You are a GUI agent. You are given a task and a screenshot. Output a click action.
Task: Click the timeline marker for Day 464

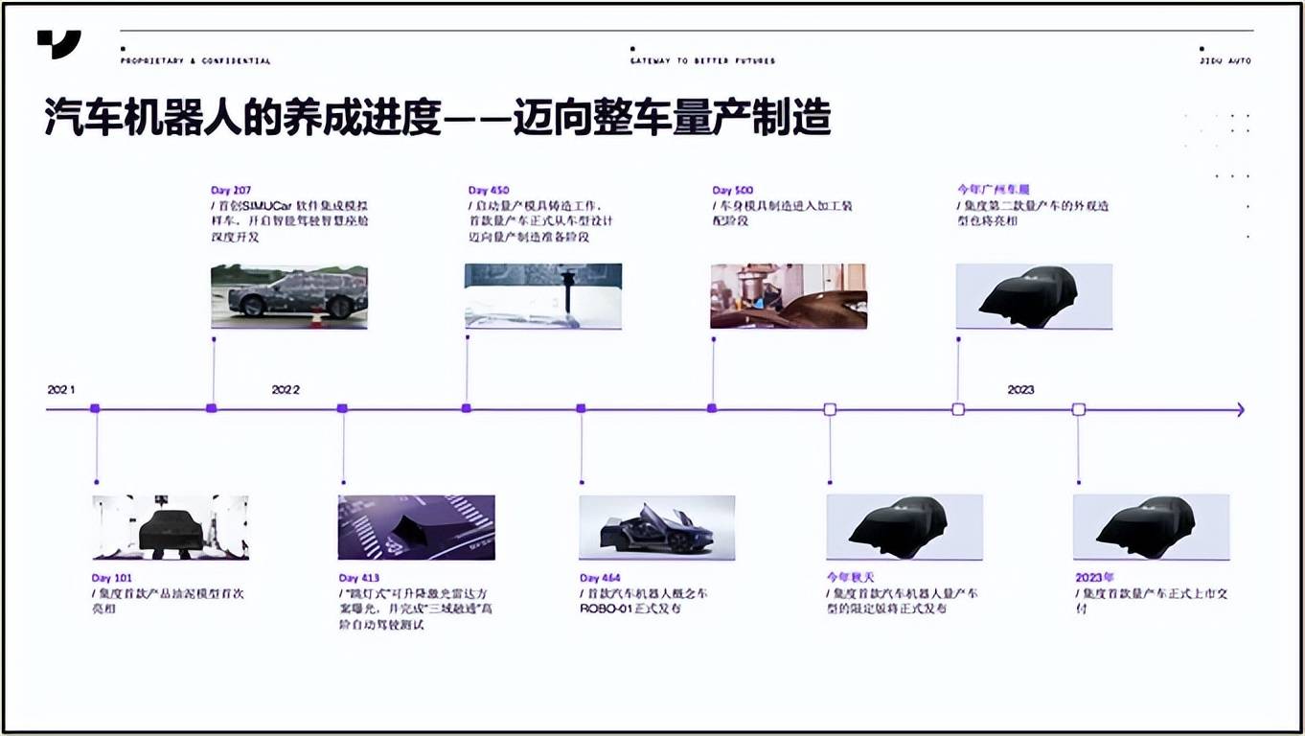pyautogui.click(x=581, y=409)
